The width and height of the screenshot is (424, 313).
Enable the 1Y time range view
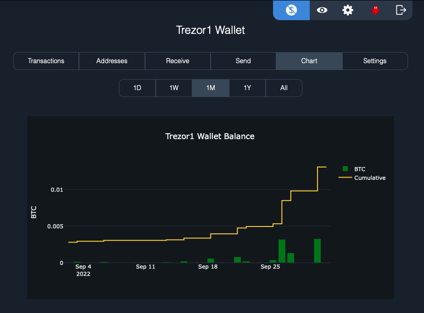pos(247,88)
